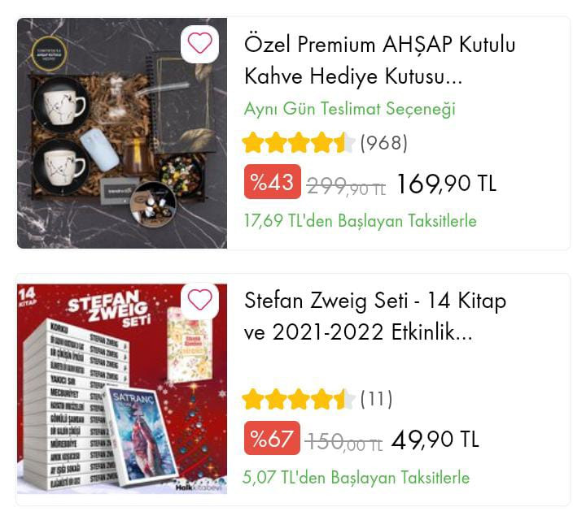
Task: Click crossed-out 299,90 TL old price
Action: point(346,186)
